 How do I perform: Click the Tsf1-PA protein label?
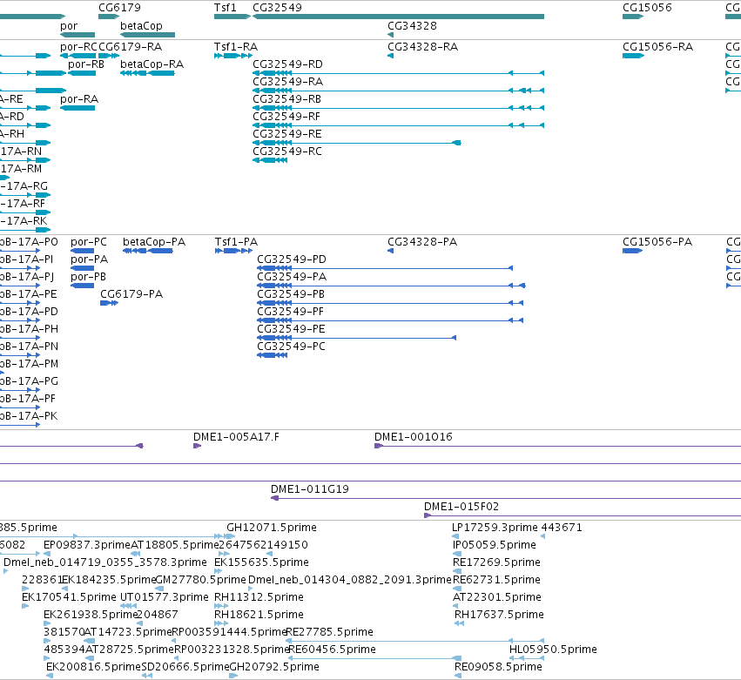(x=236, y=242)
